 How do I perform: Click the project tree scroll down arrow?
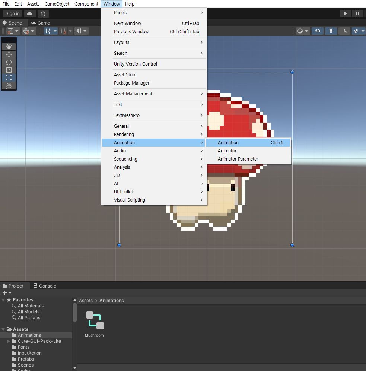75,368
